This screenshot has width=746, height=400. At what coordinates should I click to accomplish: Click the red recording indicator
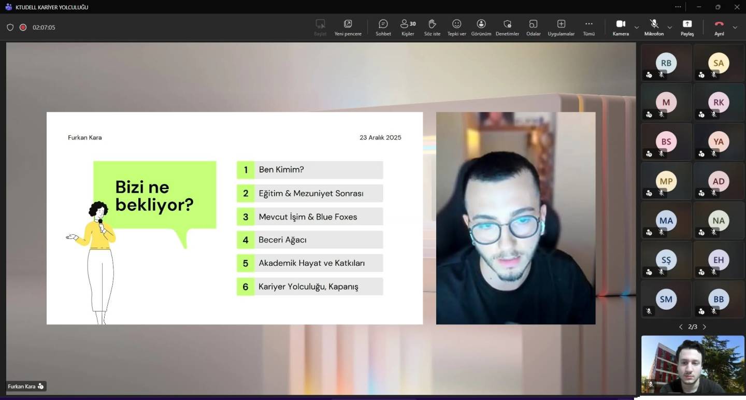click(23, 27)
